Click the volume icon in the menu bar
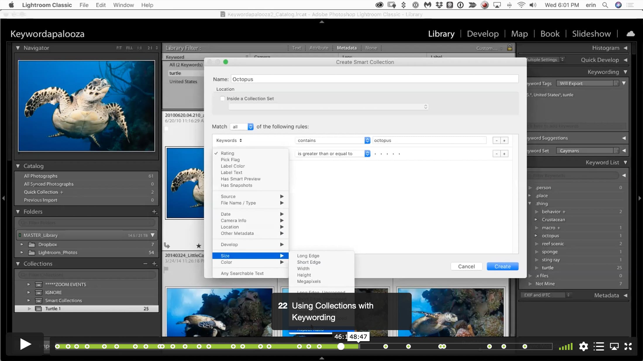 [533, 5]
